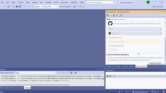Viewport: 166px width, 93px height.
Task: Click the Properties Categorized icon
Action: (x=107, y=76)
